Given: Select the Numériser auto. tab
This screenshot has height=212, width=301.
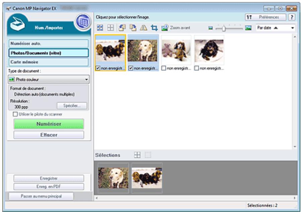Looking at the screenshot, I should coord(49,44).
